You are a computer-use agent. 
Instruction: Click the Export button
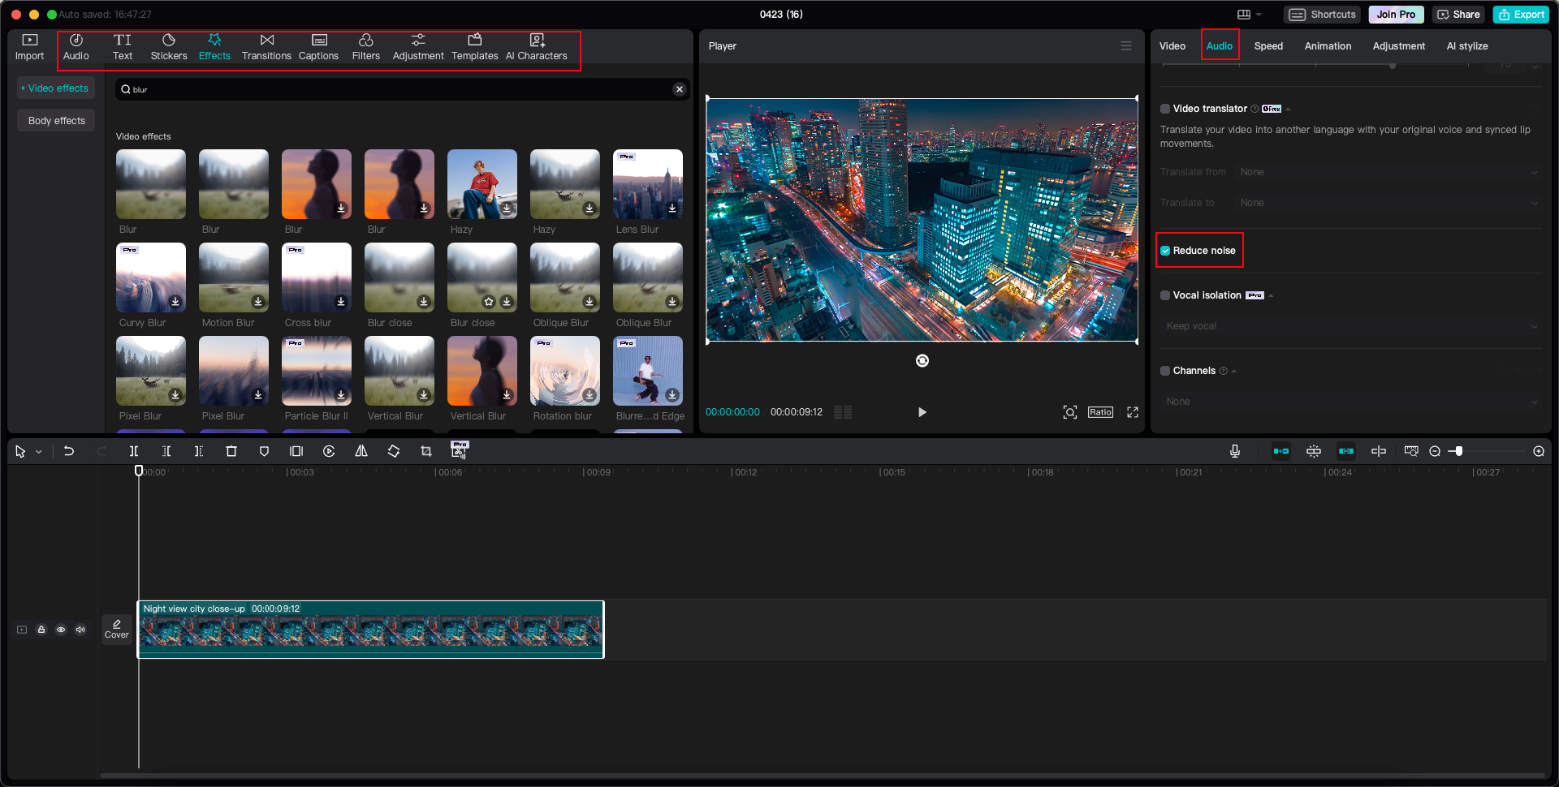tap(1520, 14)
